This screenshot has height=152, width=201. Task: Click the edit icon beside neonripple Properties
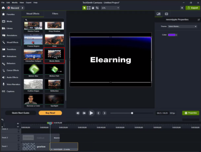pos(198,20)
